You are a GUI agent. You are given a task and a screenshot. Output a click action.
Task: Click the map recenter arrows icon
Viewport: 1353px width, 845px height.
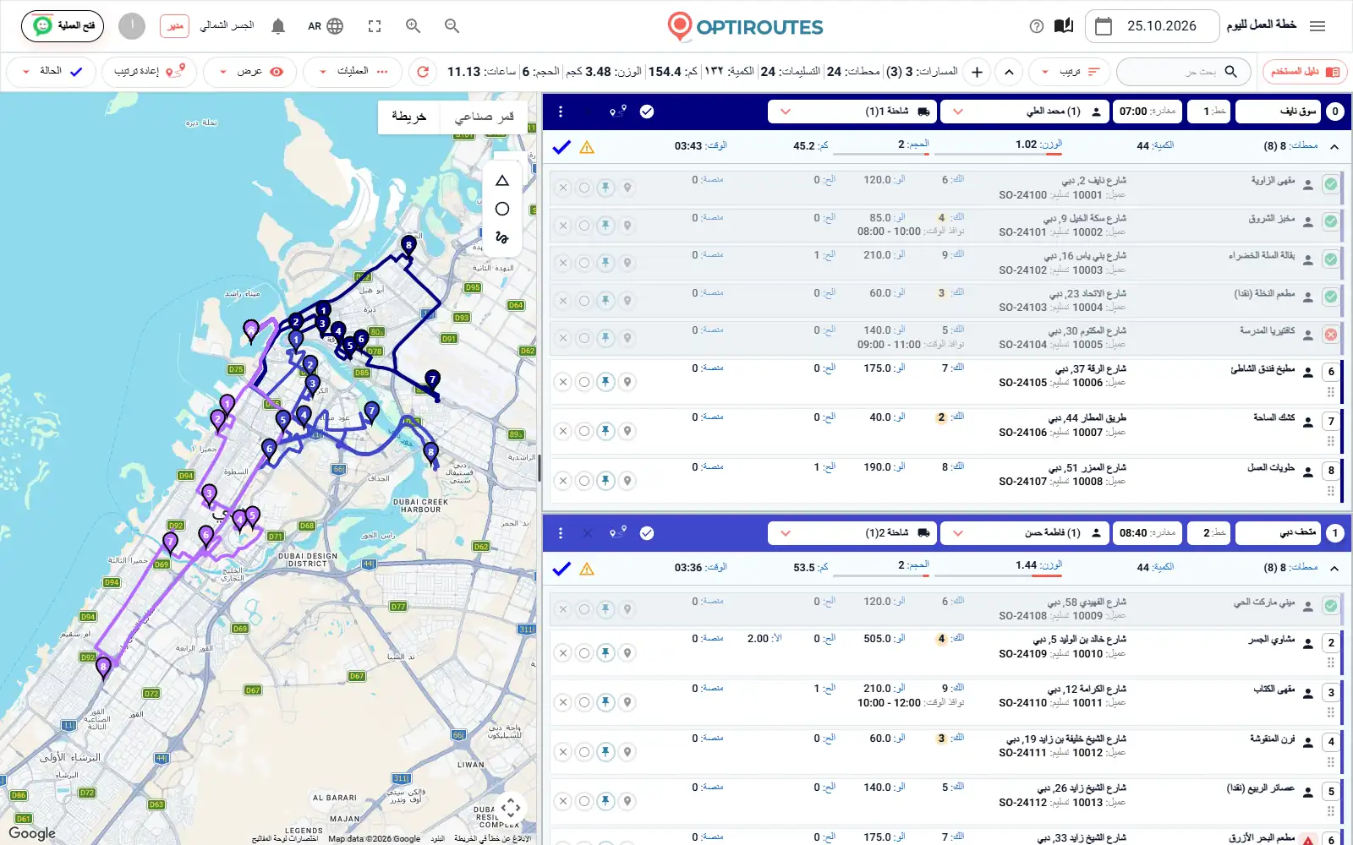(x=511, y=808)
